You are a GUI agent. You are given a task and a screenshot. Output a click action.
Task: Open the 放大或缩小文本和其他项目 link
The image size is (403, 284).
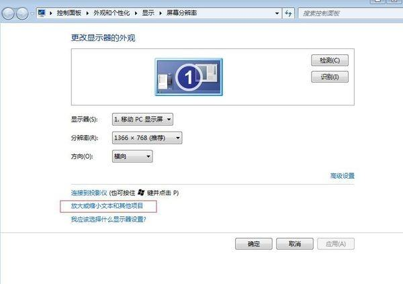[107, 205]
